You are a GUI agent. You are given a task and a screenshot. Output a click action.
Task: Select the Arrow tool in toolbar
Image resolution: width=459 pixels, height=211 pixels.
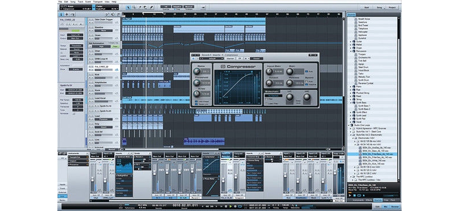pos(129,7)
